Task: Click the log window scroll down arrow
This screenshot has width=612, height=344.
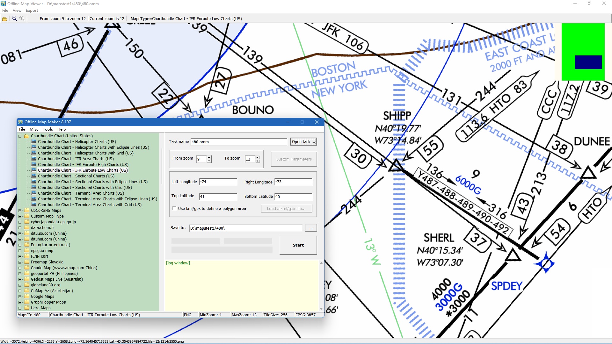Action: (x=321, y=309)
